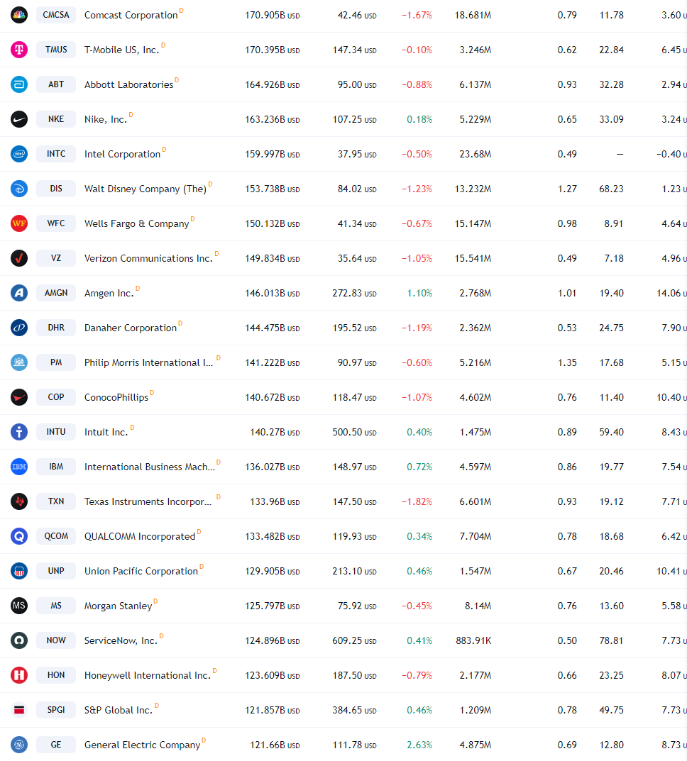The height and width of the screenshot is (761, 687).
Task: Select ConocoPhillips price 118.47 USD
Action: (x=354, y=397)
